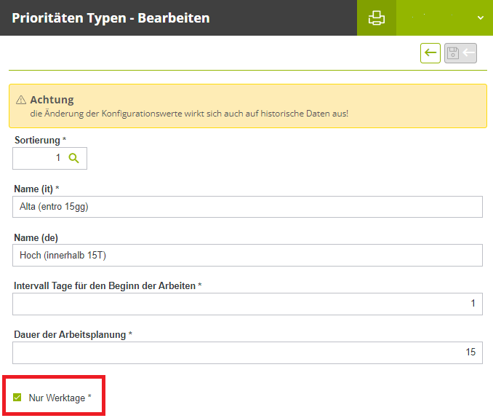Select the Dauer der Arbeitsplanung field
This screenshot has height=418, width=493.
[x=247, y=352]
